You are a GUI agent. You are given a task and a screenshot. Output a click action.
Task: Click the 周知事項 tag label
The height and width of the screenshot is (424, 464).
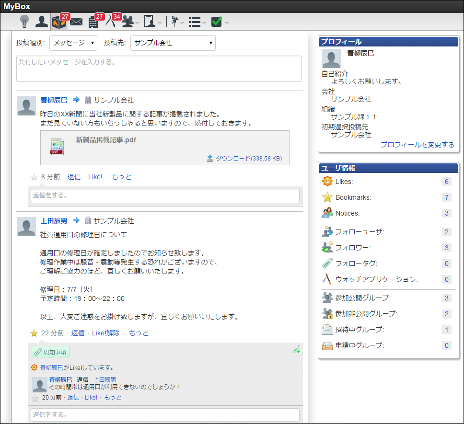(51, 352)
